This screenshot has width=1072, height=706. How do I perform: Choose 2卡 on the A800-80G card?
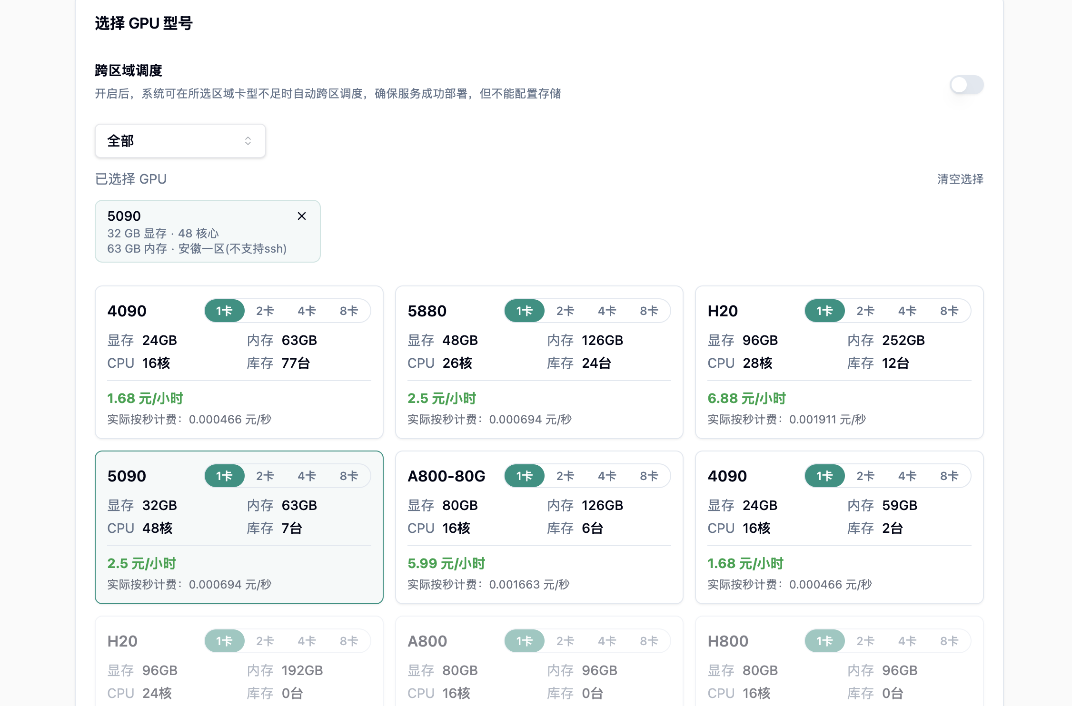(x=565, y=476)
